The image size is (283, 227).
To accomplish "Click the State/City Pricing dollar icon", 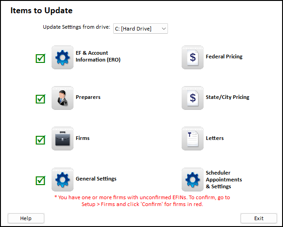I will (193, 98).
